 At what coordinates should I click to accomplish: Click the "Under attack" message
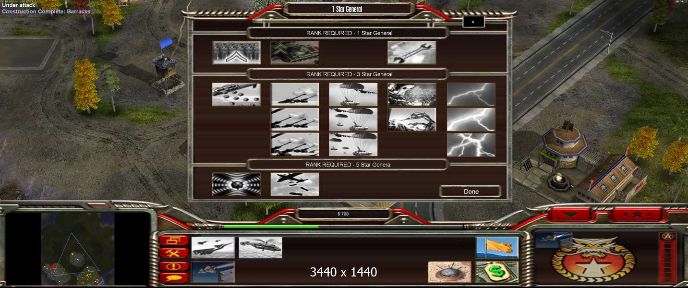18,5
